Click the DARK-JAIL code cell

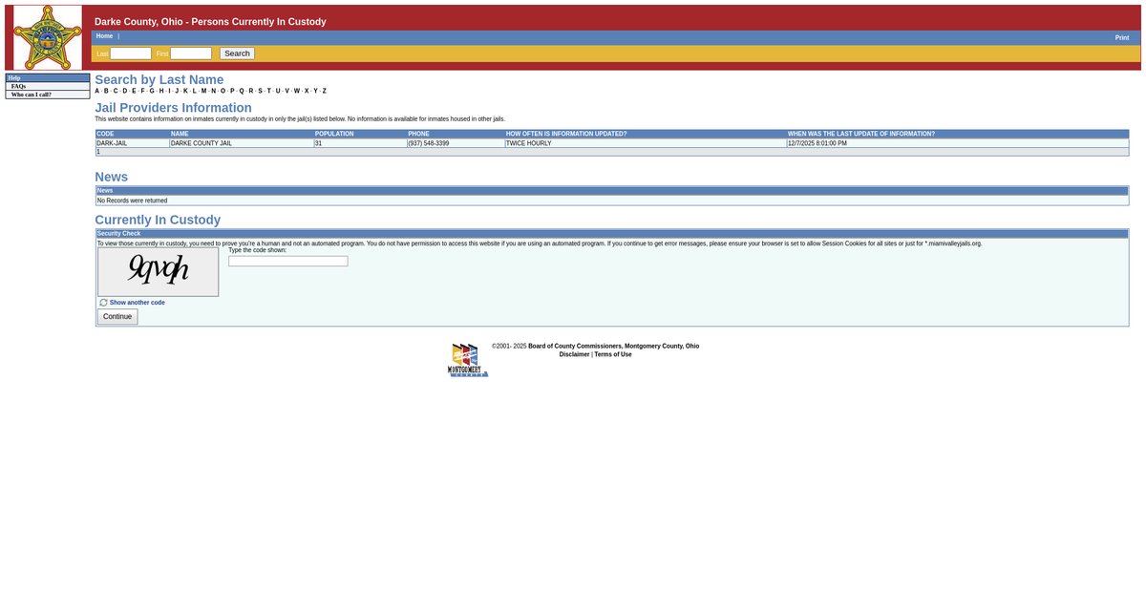(x=133, y=143)
